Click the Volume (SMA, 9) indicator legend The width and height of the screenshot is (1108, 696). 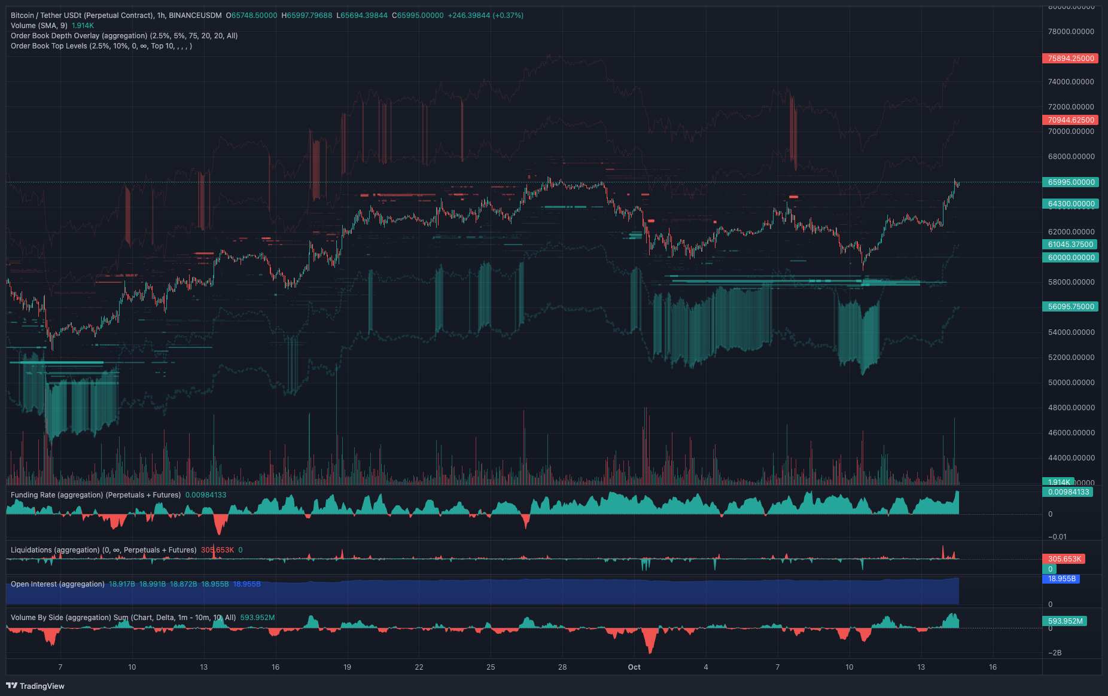(x=39, y=26)
